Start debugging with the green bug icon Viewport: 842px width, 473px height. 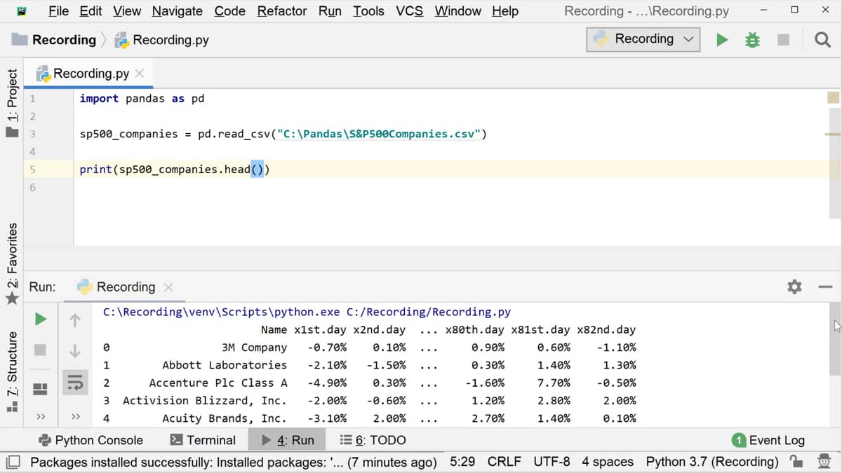(752, 40)
